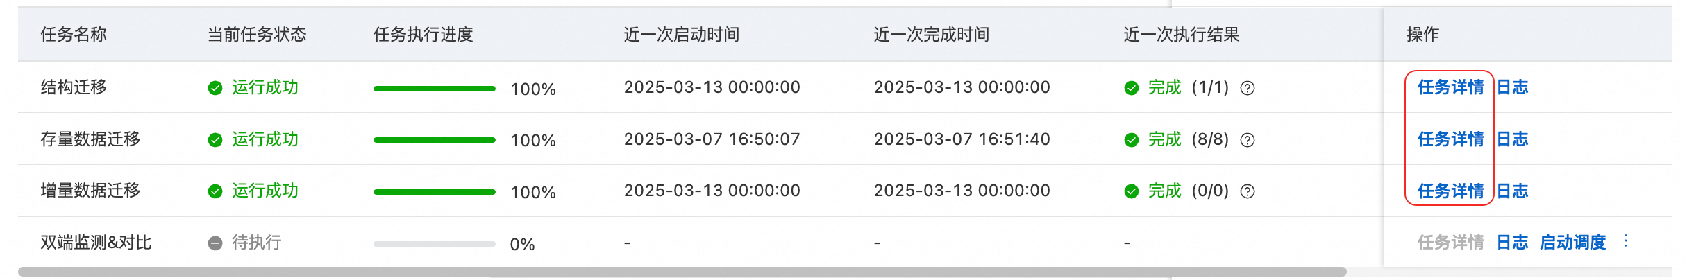Click 启动调度 for 双端监测&对比
This screenshot has height=280, width=1687.
(x=1572, y=243)
